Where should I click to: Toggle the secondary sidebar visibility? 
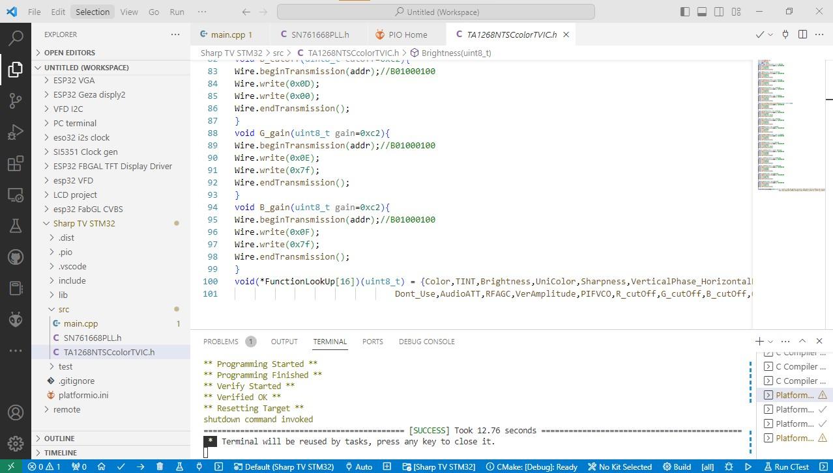coord(719,11)
